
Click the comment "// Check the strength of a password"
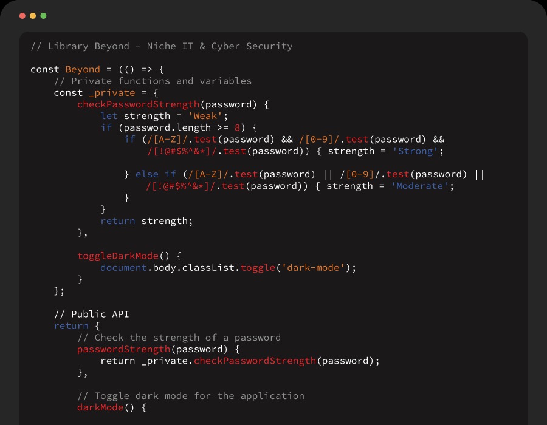tap(179, 337)
